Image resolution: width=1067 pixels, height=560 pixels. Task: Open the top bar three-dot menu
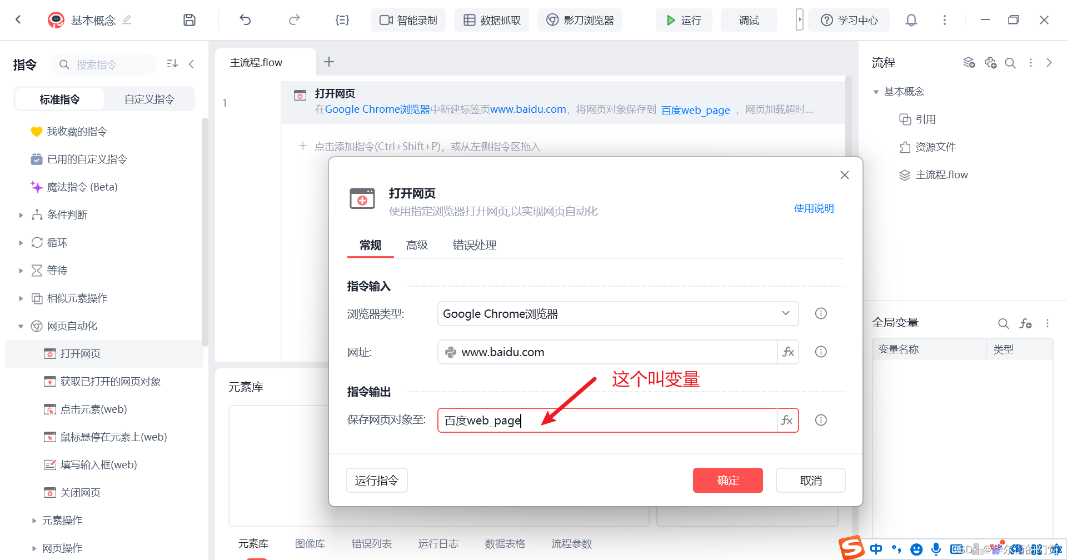tap(944, 20)
